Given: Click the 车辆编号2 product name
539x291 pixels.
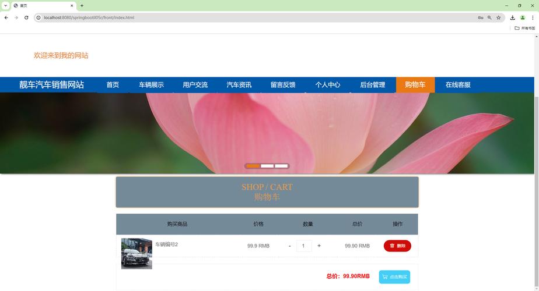Looking at the screenshot, I should 166,244.
